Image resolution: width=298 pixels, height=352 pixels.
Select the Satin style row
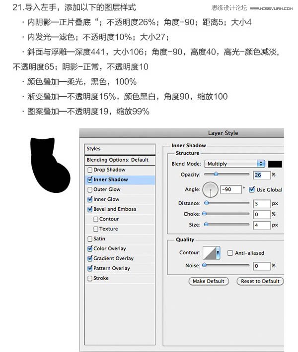pos(120,239)
